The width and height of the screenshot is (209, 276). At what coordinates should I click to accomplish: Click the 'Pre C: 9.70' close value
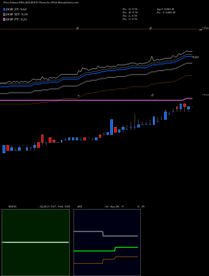pos(130,19)
